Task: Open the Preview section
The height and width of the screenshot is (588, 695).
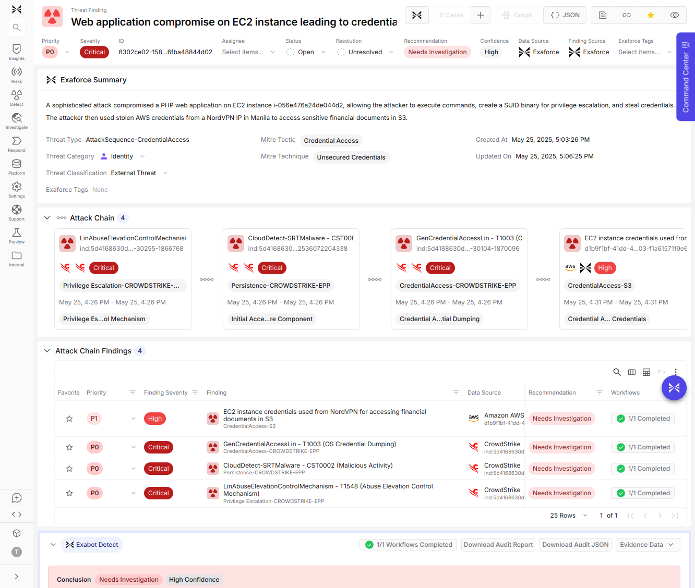Action: coord(17,235)
